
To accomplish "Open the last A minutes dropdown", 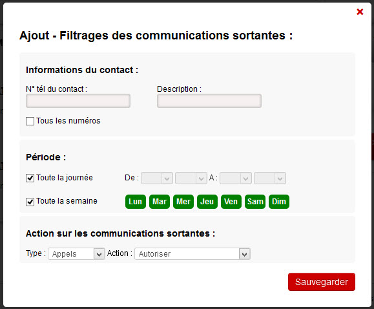I will coord(270,178).
